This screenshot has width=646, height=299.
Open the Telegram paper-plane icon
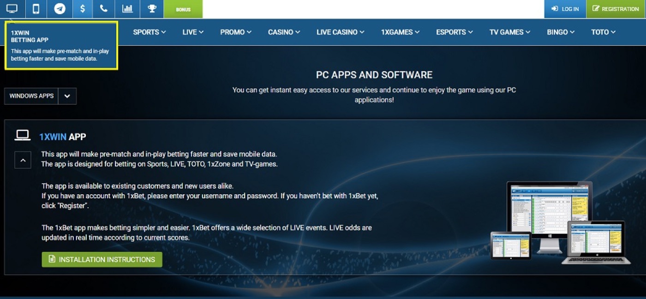pyautogui.click(x=60, y=9)
